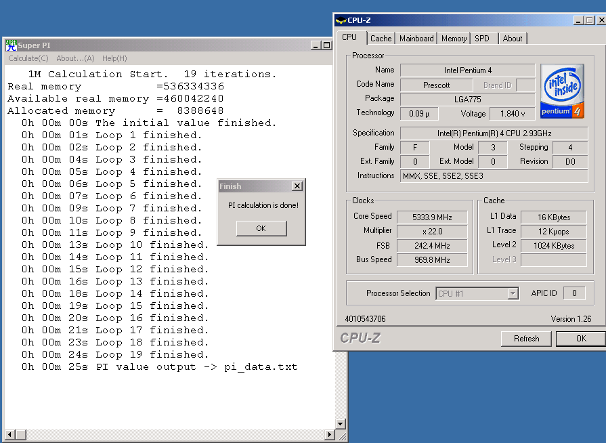This screenshot has height=443, width=606.
Task: Click the OK button in CPU-Z
Action: [581, 339]
